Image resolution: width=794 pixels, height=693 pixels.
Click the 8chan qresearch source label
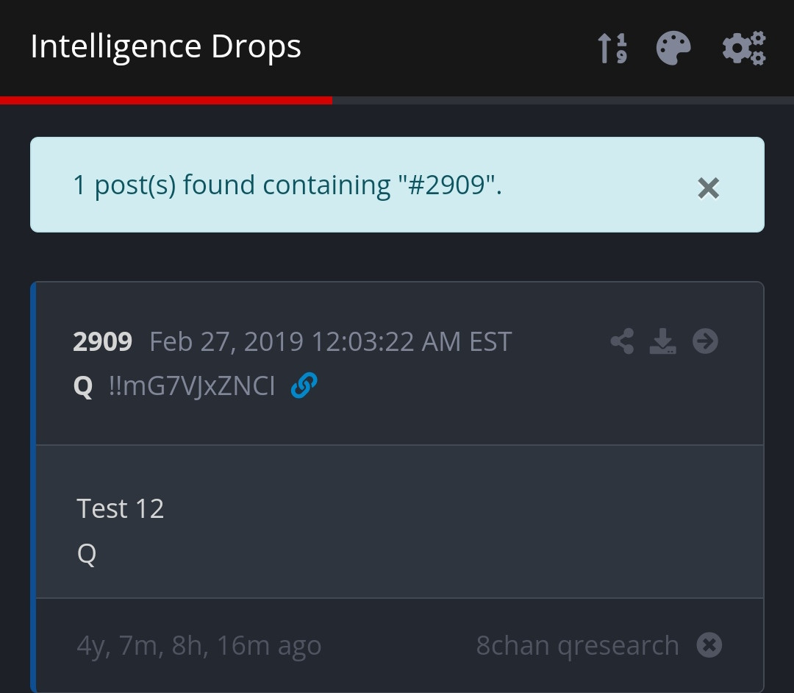pos(577,645)
